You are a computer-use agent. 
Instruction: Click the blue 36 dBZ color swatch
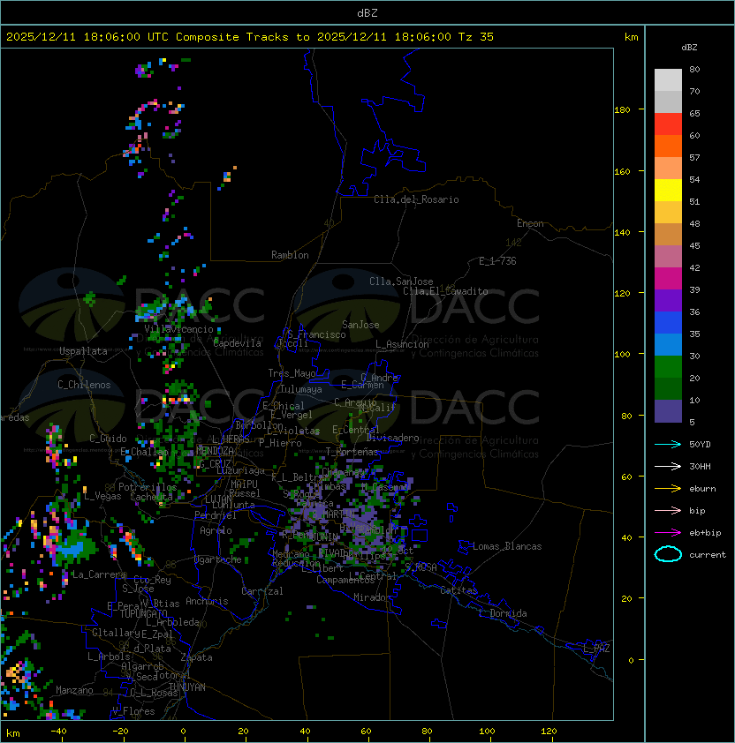point(668,323)
